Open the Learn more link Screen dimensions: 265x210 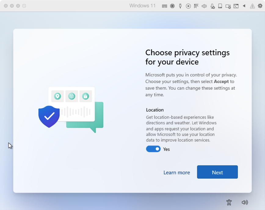[x=176, y=173]
